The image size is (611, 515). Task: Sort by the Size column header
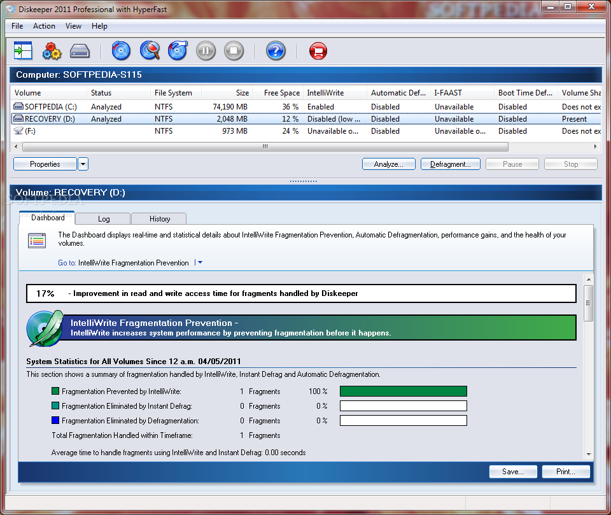tap(227, 93)
